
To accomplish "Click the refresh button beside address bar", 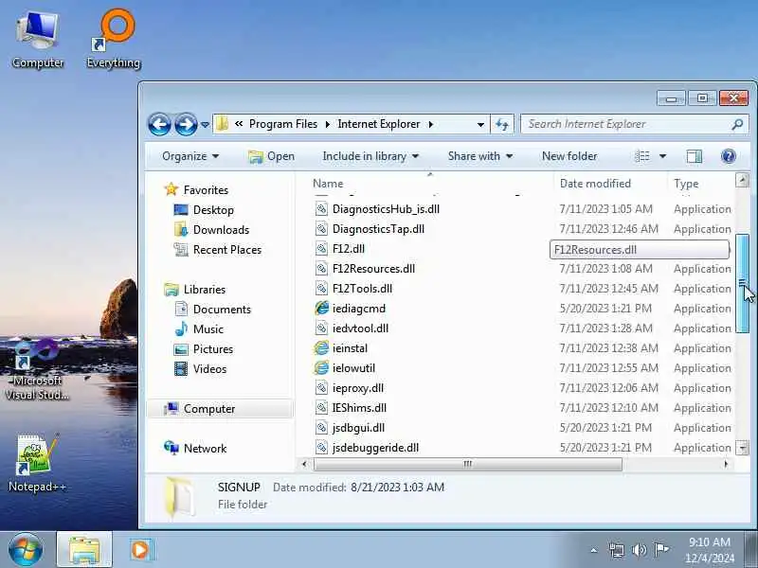I will point(502,125).
